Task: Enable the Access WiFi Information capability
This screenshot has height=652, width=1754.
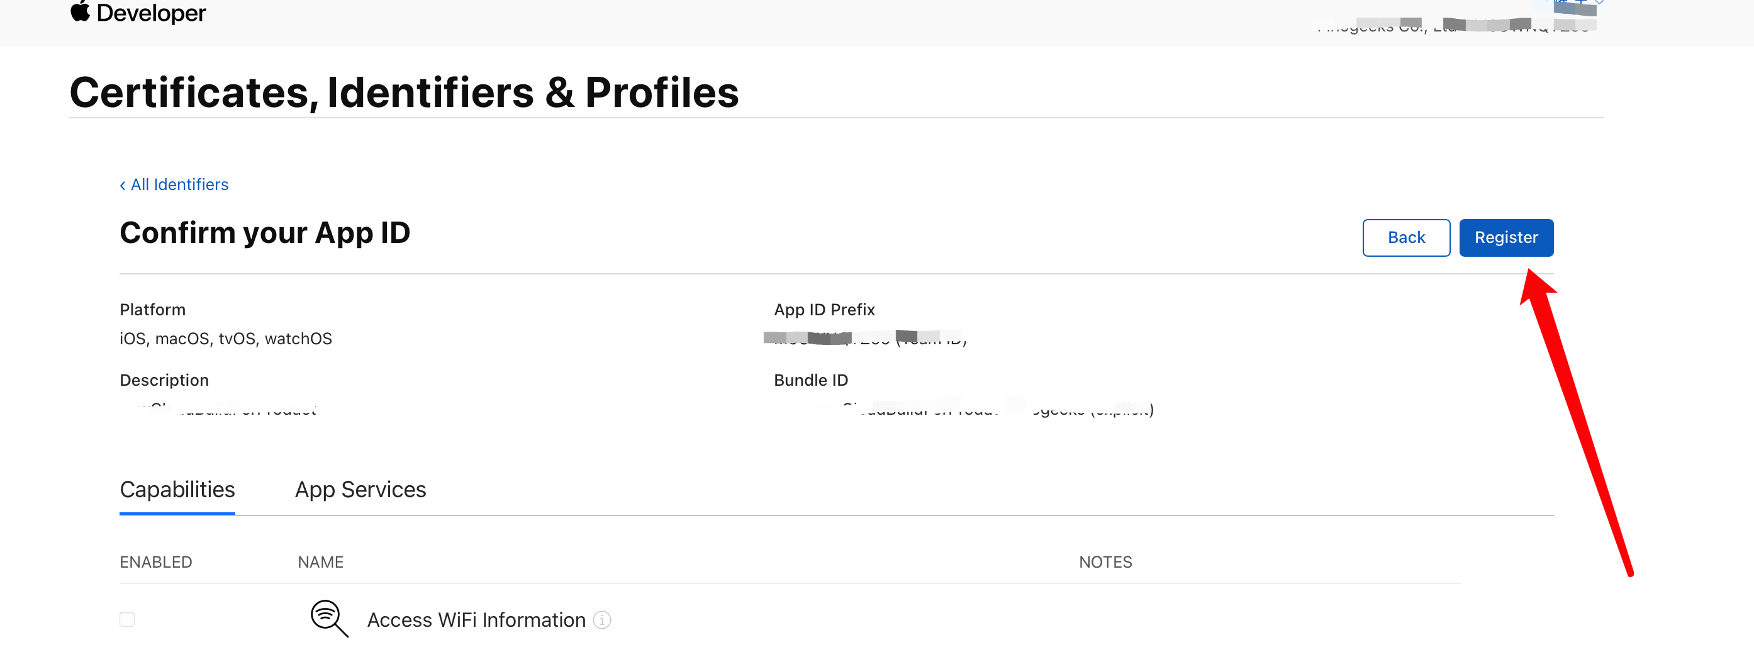Action: (127, 619)
